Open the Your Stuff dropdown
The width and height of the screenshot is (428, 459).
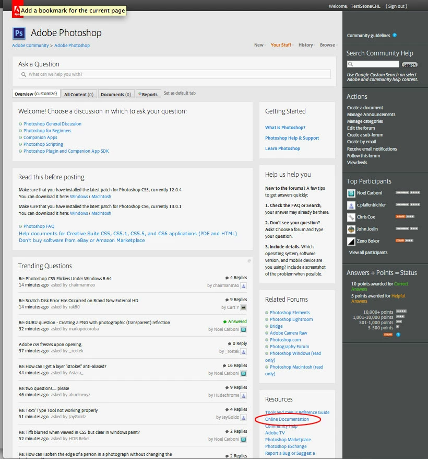[281, 45]
